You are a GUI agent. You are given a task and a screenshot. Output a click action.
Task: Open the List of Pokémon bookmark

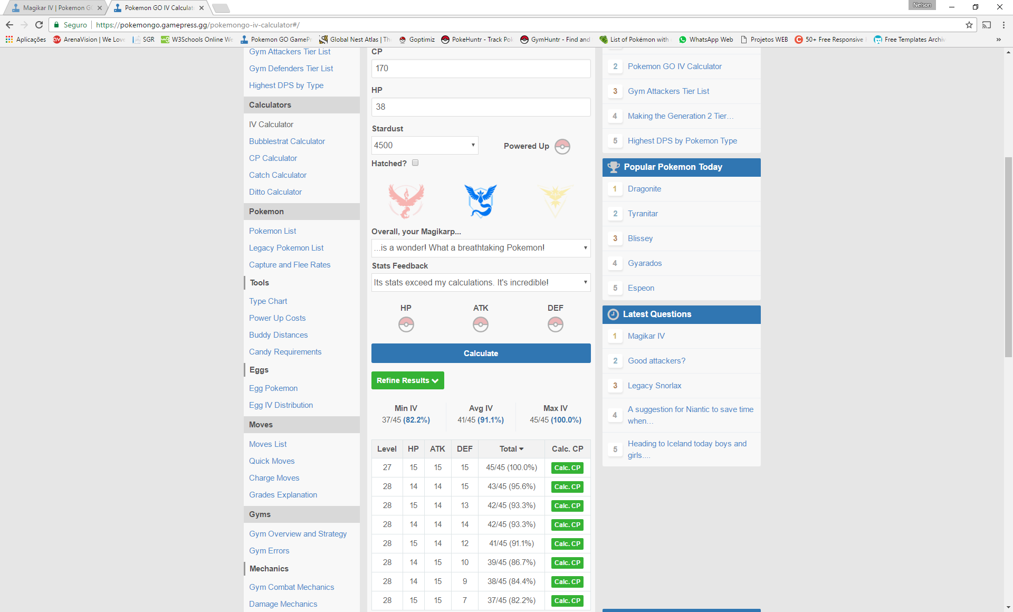tap(634, 40)
